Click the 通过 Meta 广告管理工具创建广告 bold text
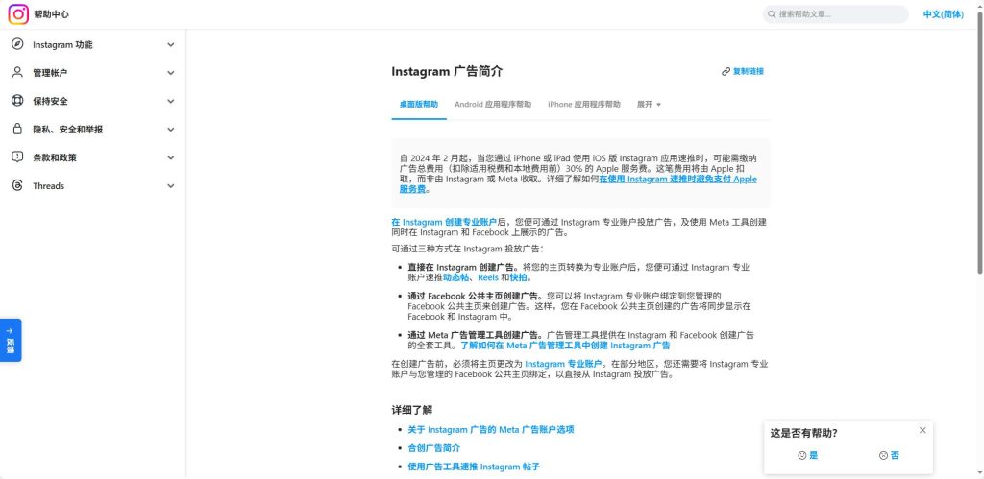The image size is (984, 479). click(x=477, y=335)
